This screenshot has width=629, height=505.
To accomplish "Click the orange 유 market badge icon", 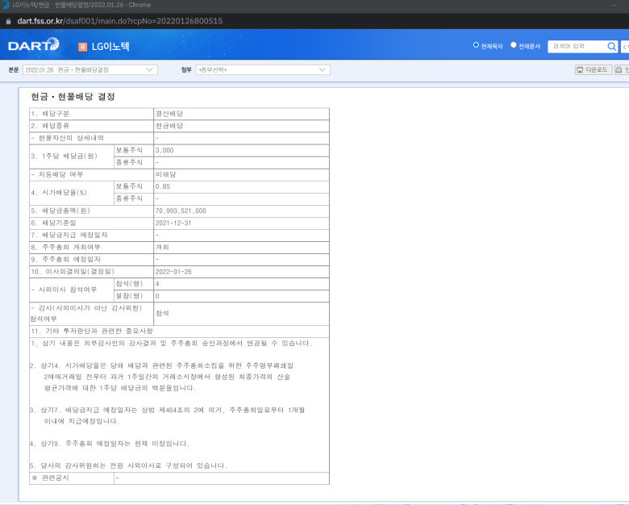I will (x=82, y=47).
